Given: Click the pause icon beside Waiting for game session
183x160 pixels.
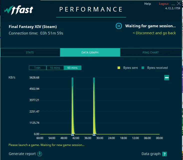Looking at the screenshot, I should coord(119,26).
